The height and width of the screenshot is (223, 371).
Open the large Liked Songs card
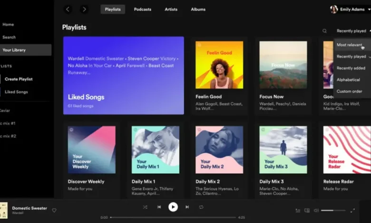coord(124,75)
